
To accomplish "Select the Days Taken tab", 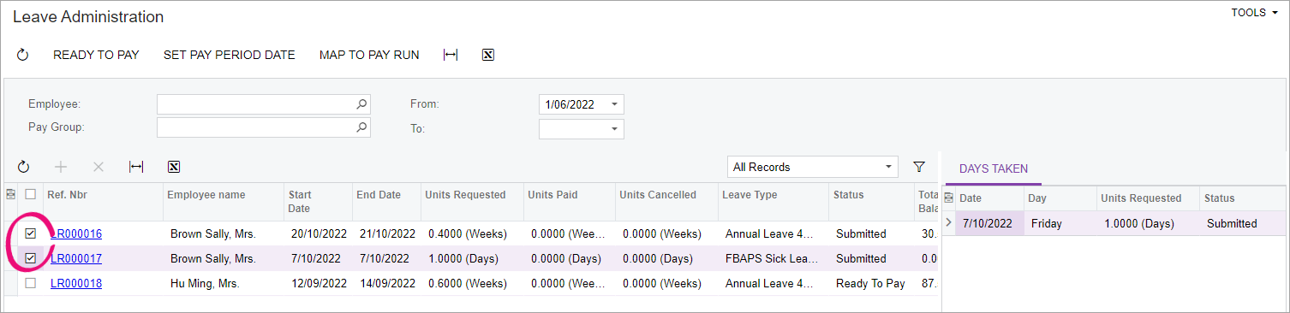I will pos(994,169).
